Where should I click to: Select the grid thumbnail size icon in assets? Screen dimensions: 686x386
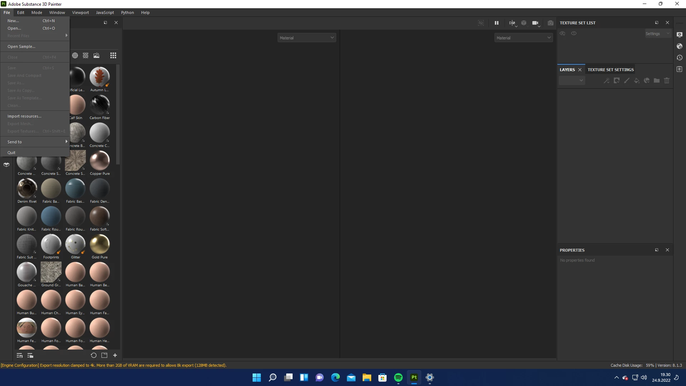(x=113, y=55)
